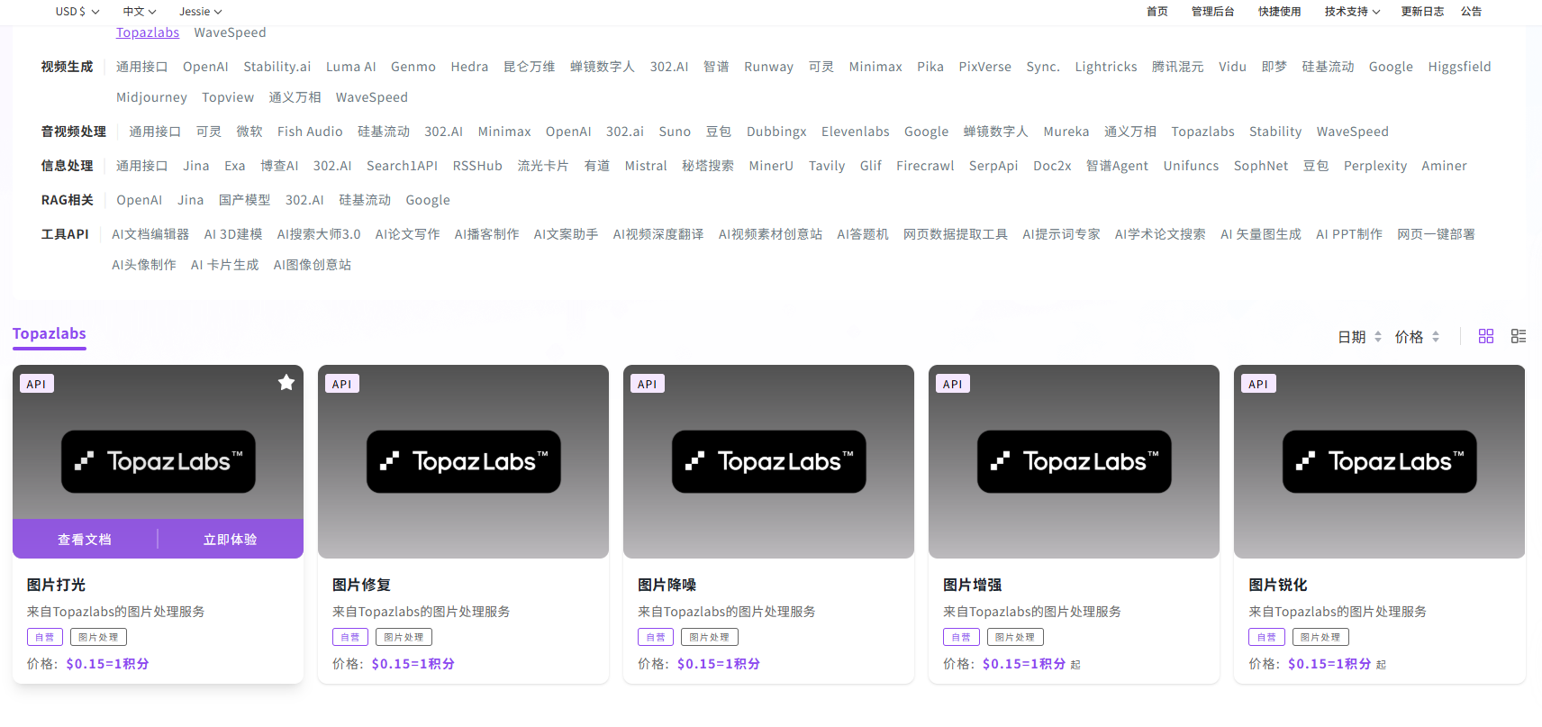The height and width of the screenshot is (727, 1542).
Task: Click 查看文档 on the 图片打光 card
Action: [85, 540]
